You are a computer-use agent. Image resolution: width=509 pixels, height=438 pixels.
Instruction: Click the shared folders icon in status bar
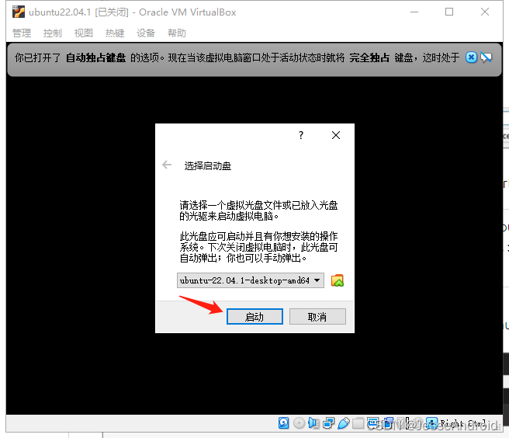[358, 423]
